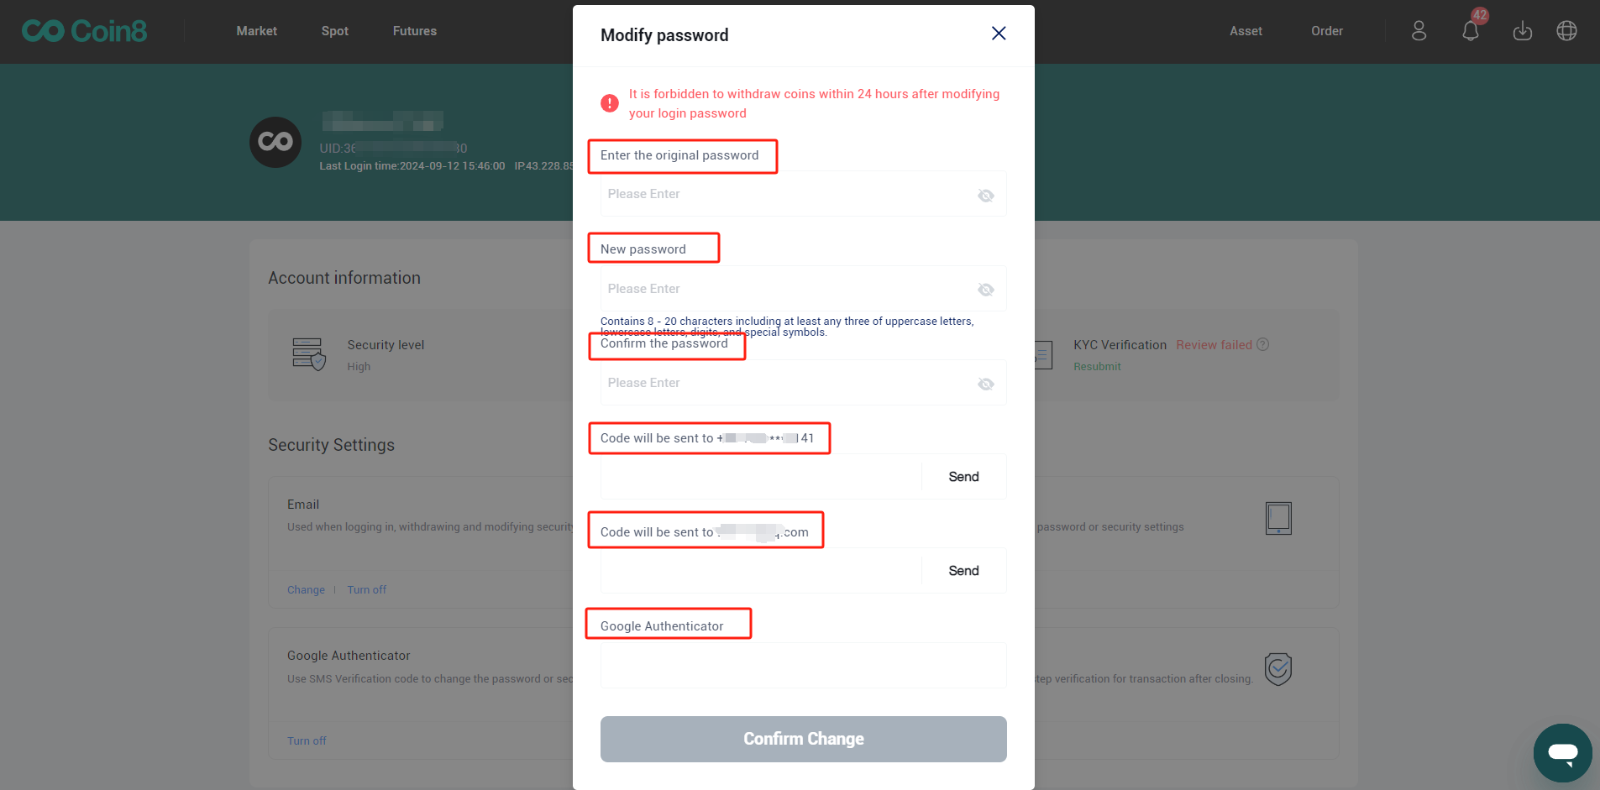Open the user profile icon
Screen dimensions: 1600x790
coord(1419,31)
